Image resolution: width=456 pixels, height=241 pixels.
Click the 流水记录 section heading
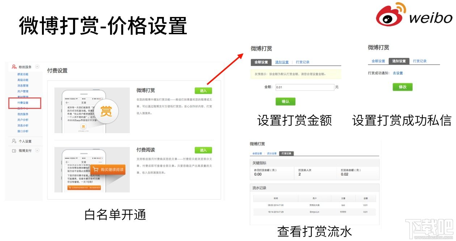[259, 188]
